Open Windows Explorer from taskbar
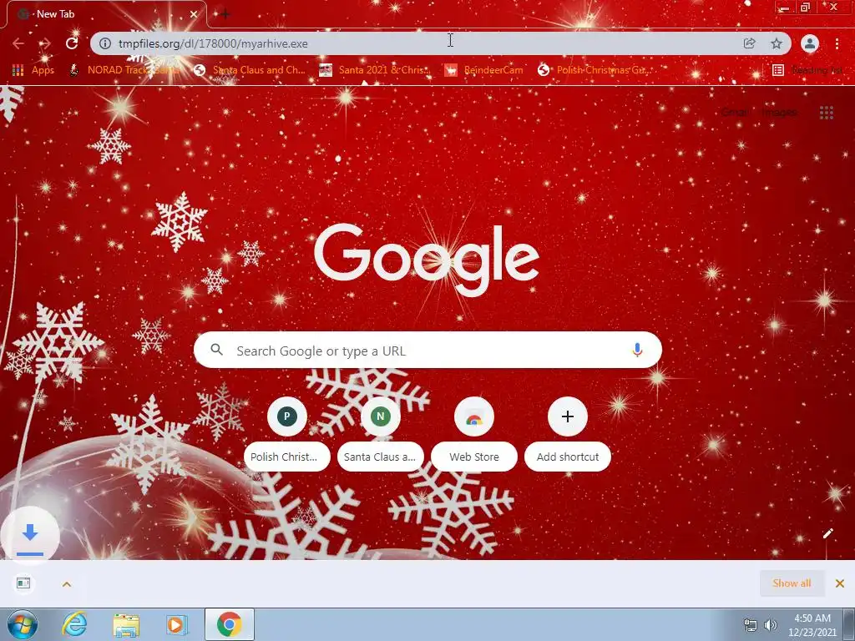This screenshot has width=855, height=641. [126, 625]
